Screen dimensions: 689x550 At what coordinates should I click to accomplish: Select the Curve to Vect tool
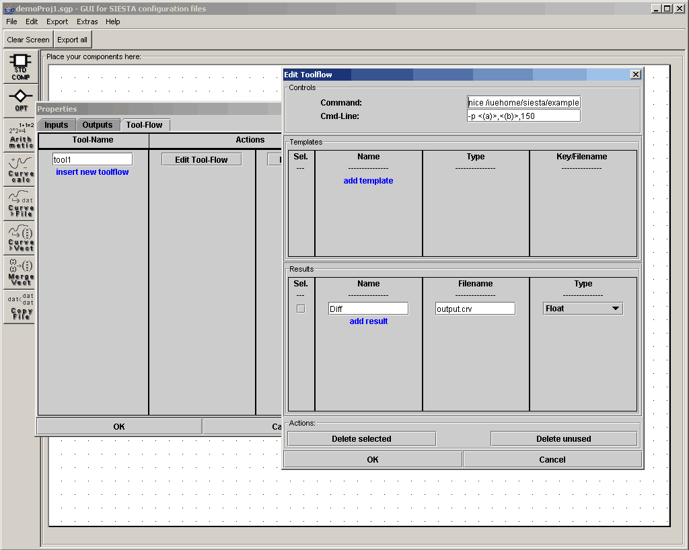(x=21, y=238)
